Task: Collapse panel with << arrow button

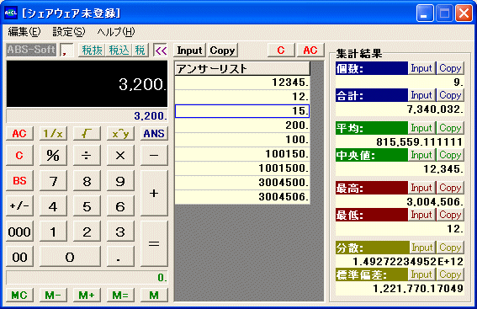Action: tap(161, 51)
